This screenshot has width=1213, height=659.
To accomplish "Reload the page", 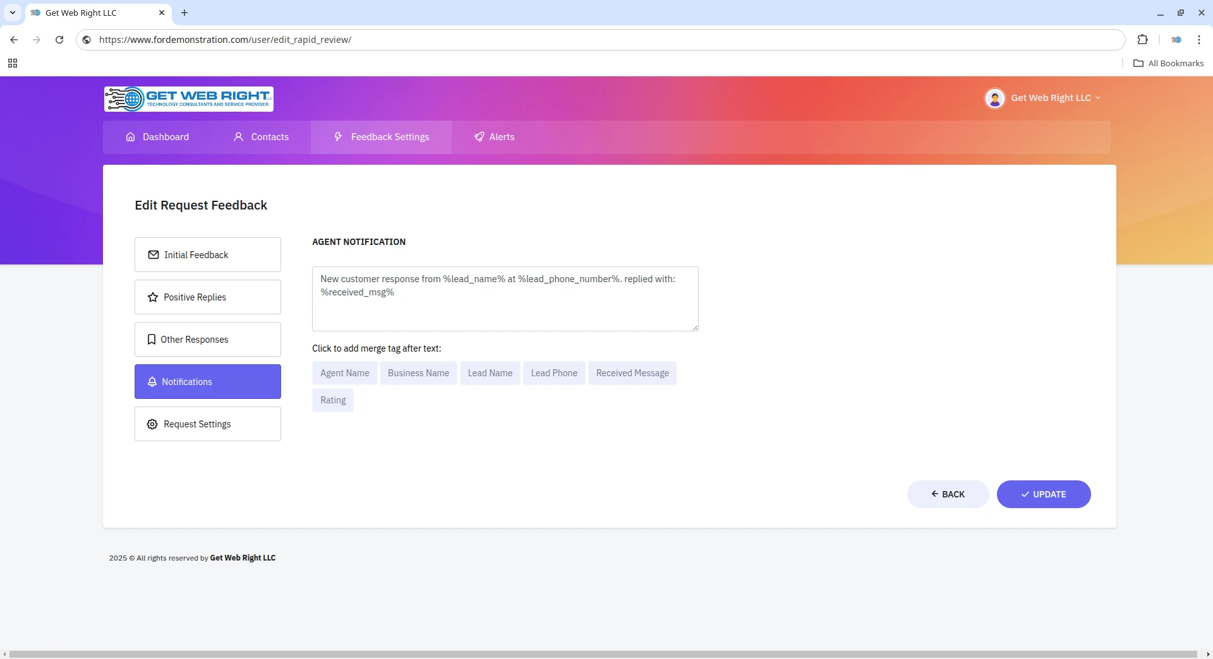I will 59,40.
